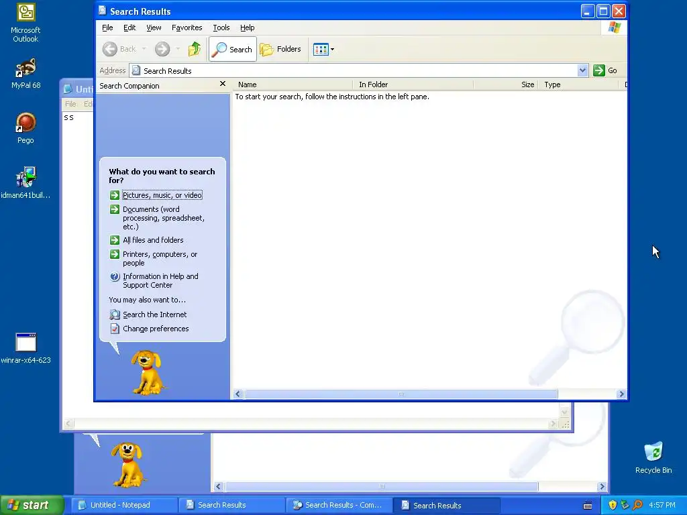The image size is (687, 515).
Task: Sort results by Size column header
Action: tap(506, 84)
